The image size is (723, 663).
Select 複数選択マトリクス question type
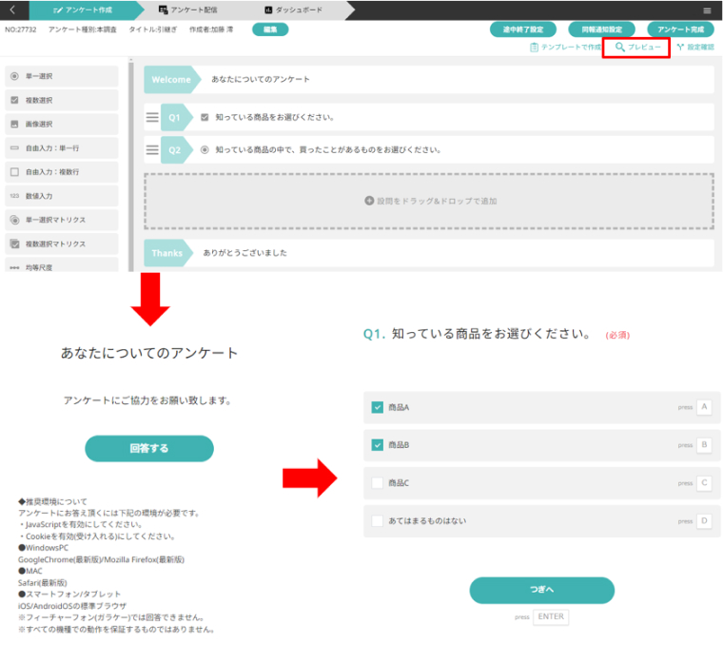(x=61, y=244)
